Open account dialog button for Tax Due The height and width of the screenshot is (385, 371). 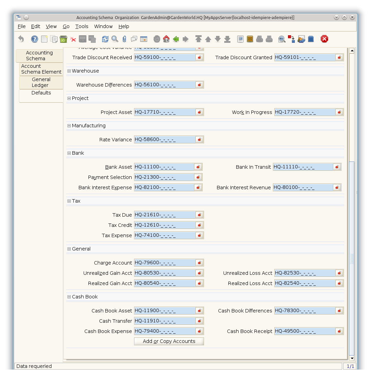tap(199, 215)
